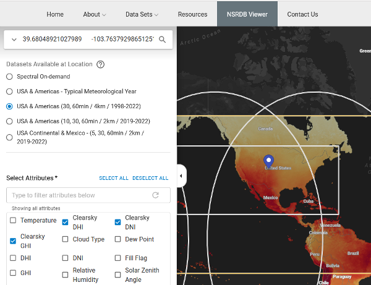Click the search magnifier icon

(x=162, y=40)
